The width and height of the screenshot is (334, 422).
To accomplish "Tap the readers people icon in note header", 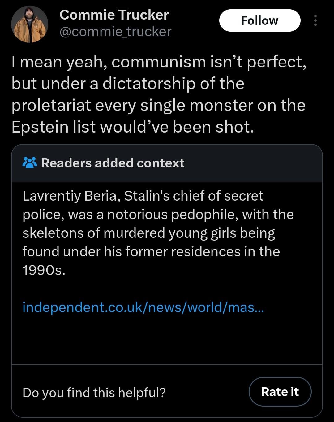I will pyautogui.click(x=30, y=163).
